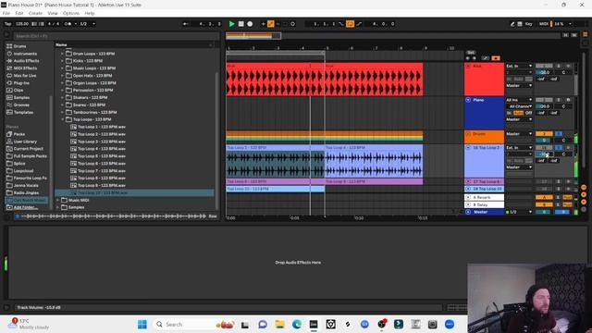Viewport: 592px width, 333px height.
Task: Select Max for Live category
Action: click(25, 76)
